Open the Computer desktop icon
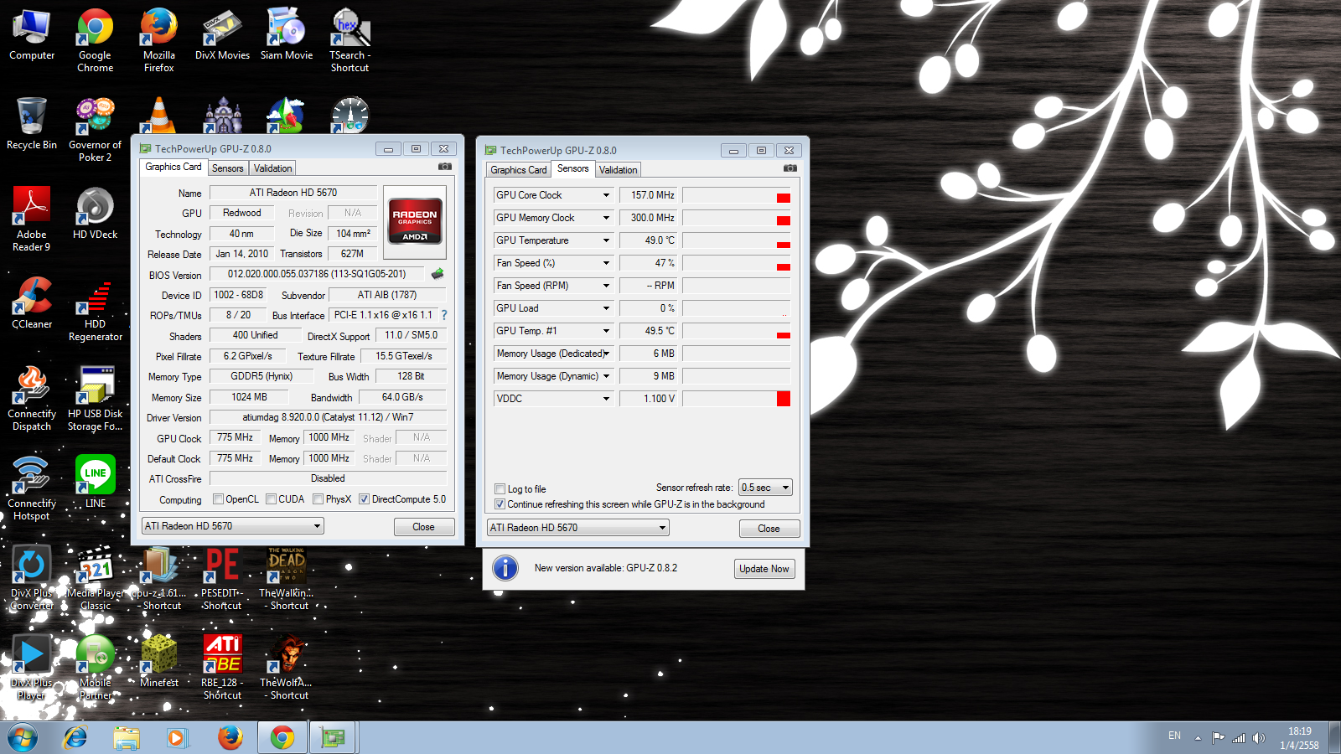 [x=32, y=35]
